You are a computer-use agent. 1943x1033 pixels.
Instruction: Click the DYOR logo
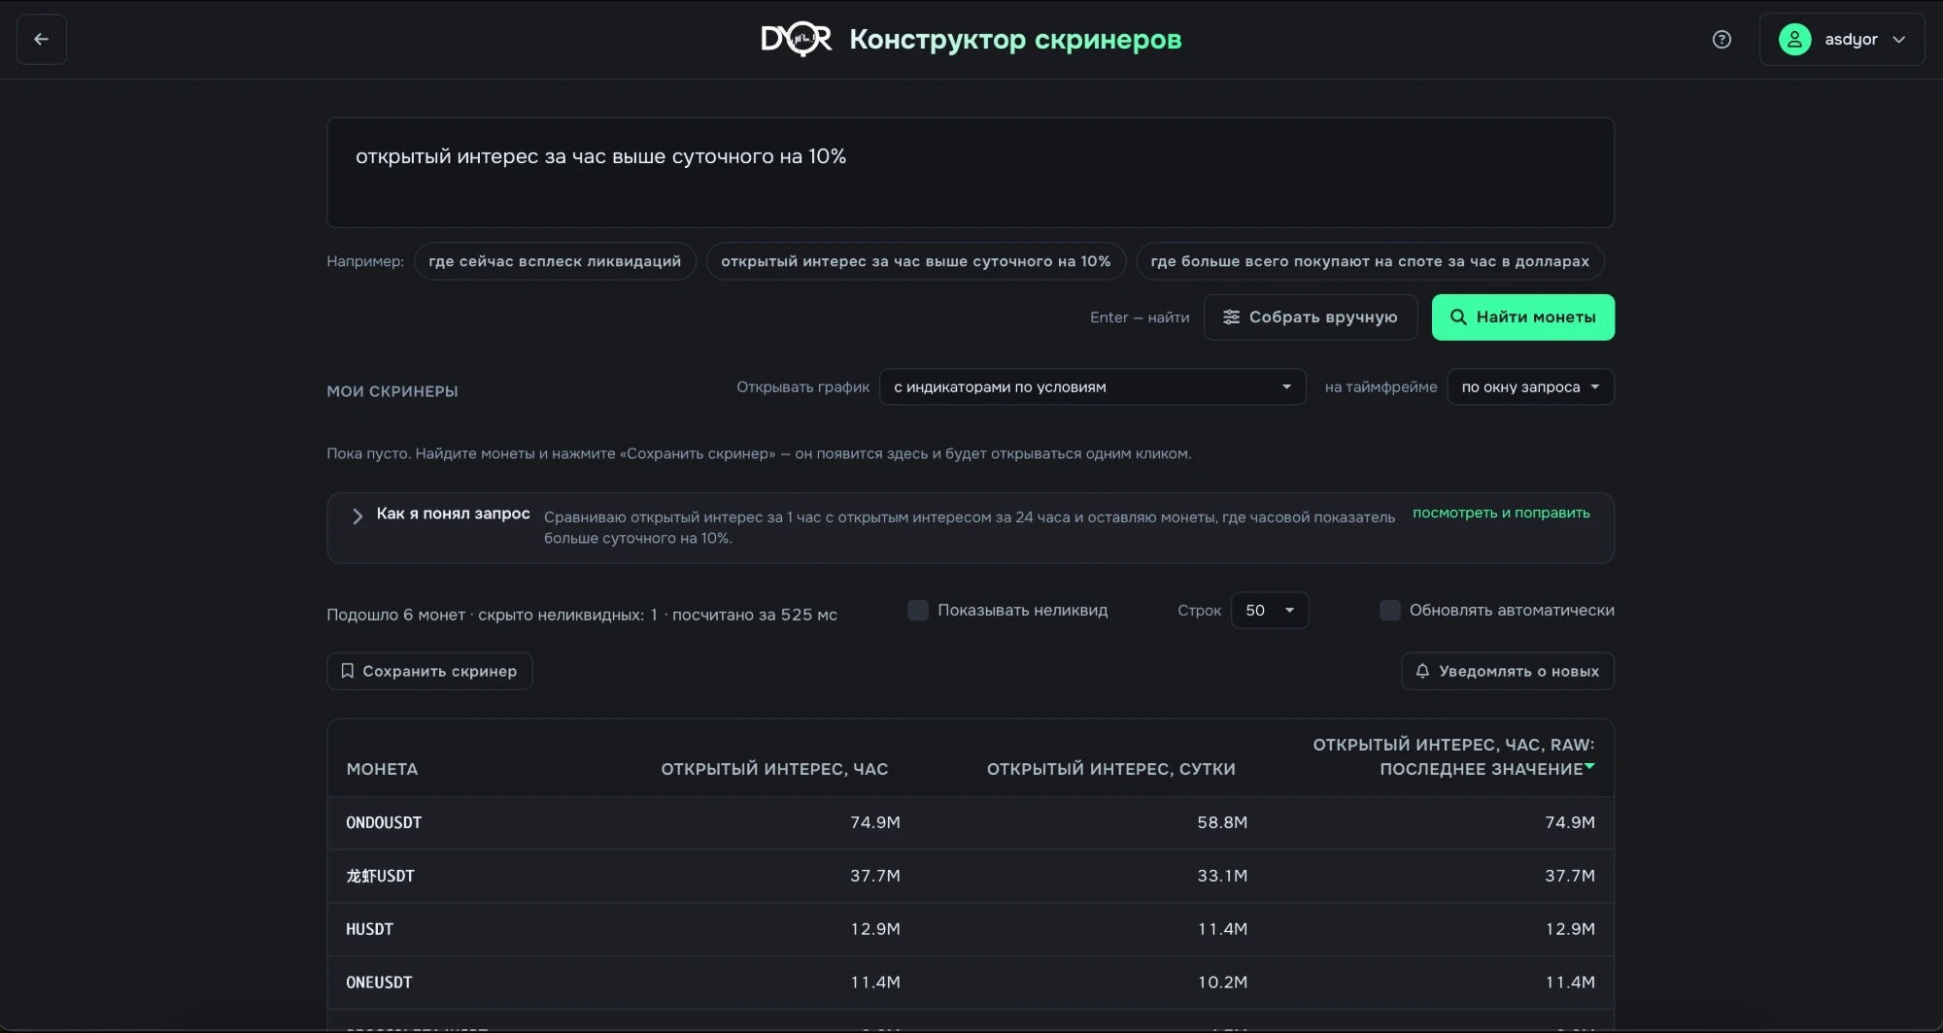[796, 39]
